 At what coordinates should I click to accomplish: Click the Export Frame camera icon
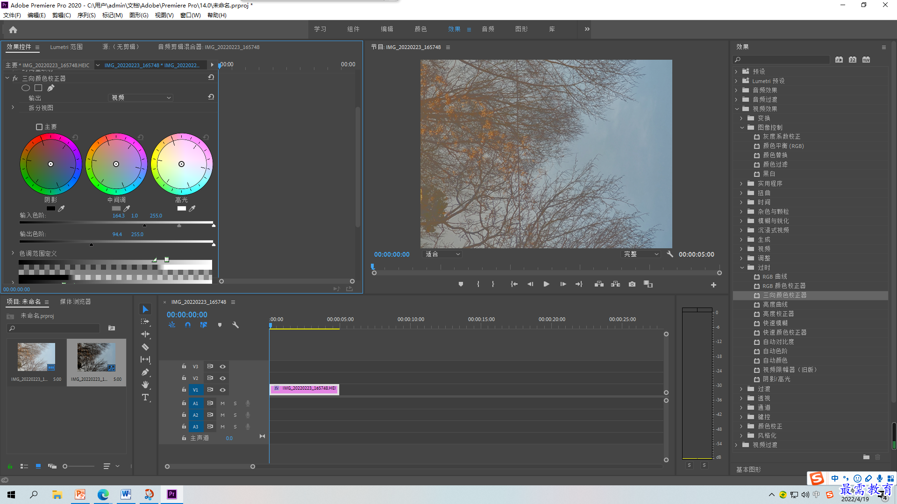click(632, 284)
